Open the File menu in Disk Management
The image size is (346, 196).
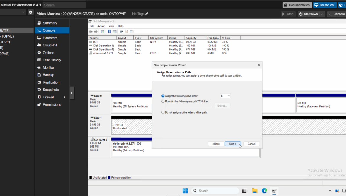[92, 26]
